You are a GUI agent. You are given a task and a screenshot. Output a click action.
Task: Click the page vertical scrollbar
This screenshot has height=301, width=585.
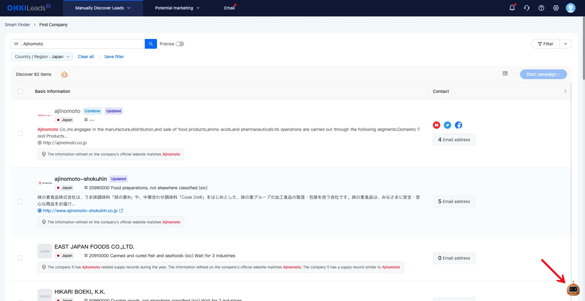583,49
